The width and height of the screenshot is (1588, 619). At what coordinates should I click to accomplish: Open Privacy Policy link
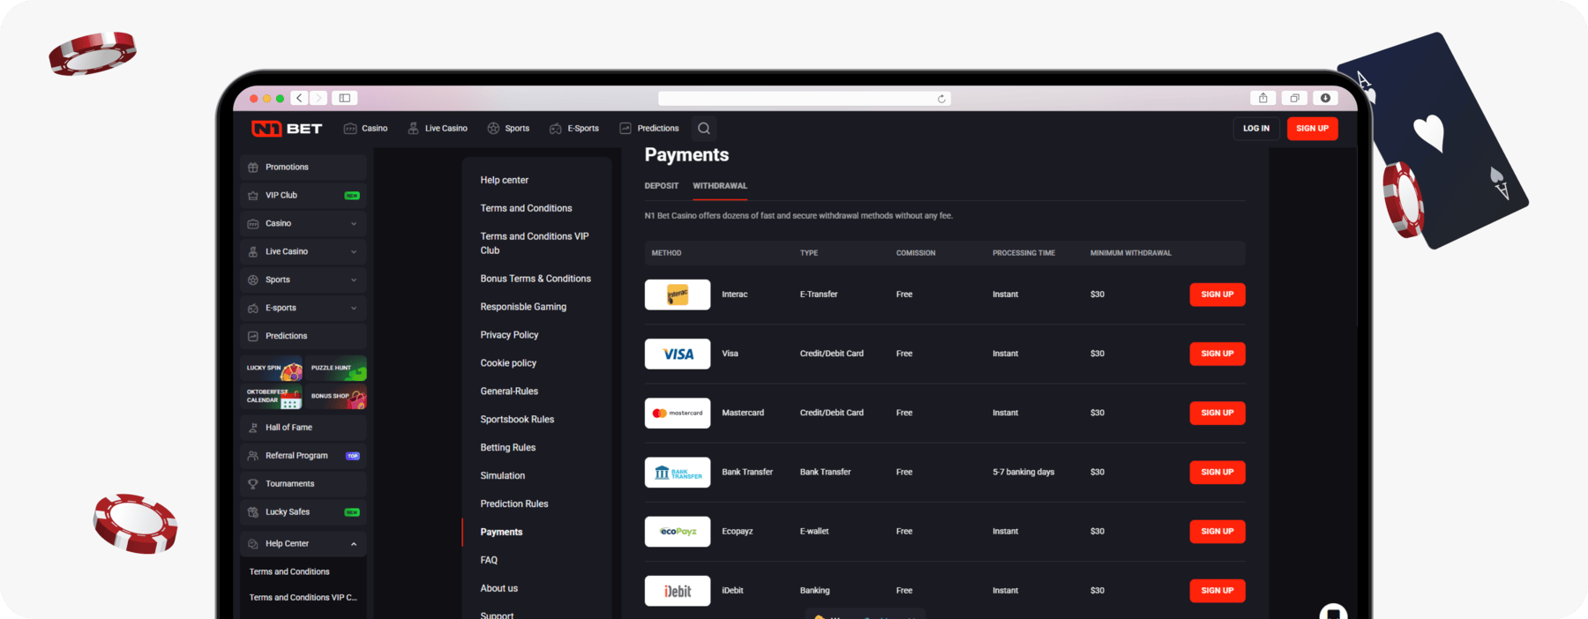coord(509,335)
